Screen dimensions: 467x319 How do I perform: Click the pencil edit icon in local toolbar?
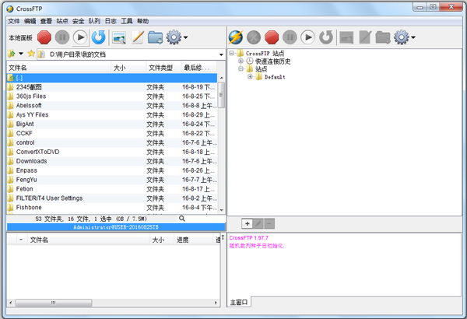tap(138, 37)
